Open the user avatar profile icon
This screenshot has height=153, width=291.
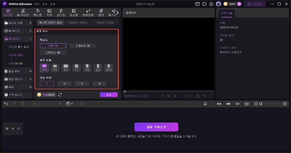tap(218, 4)
